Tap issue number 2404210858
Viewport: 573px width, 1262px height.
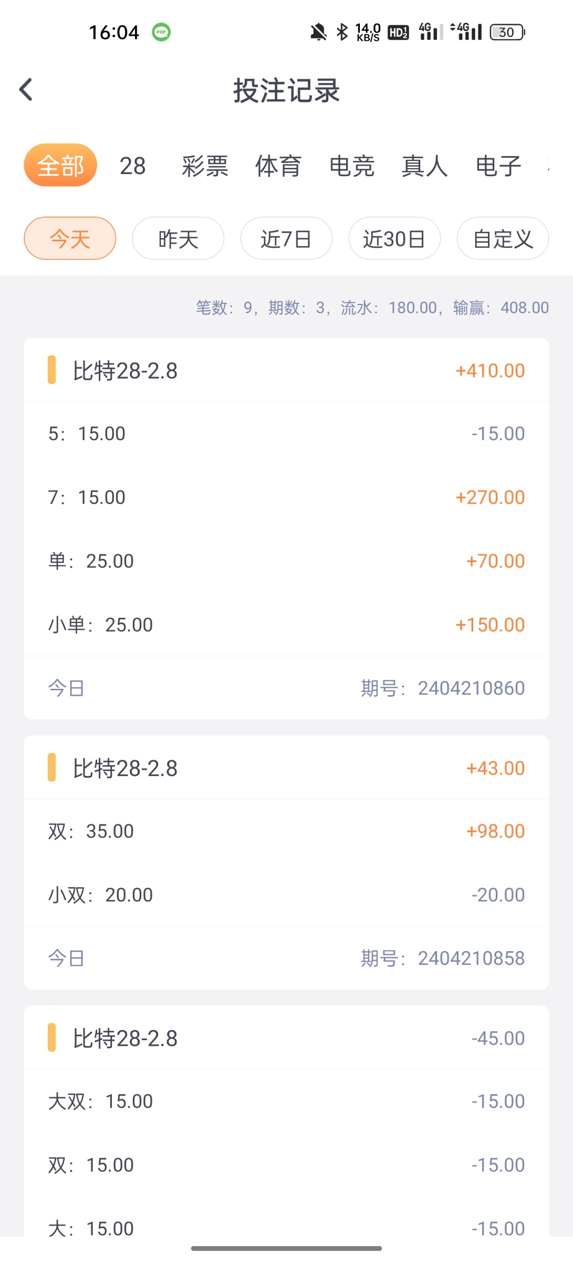471,958
